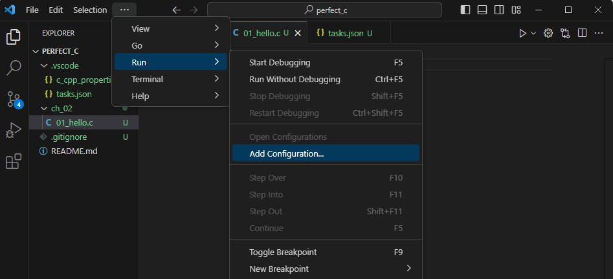The width and height of the screenshot is (613, 279).
Task: Click the Restart Debugging entry
Action: coord(326,113)
